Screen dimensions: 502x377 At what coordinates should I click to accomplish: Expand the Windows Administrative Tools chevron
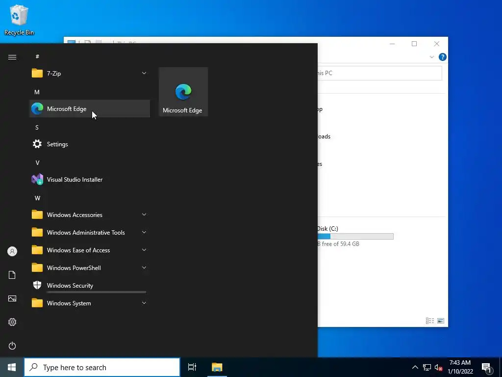144,232
